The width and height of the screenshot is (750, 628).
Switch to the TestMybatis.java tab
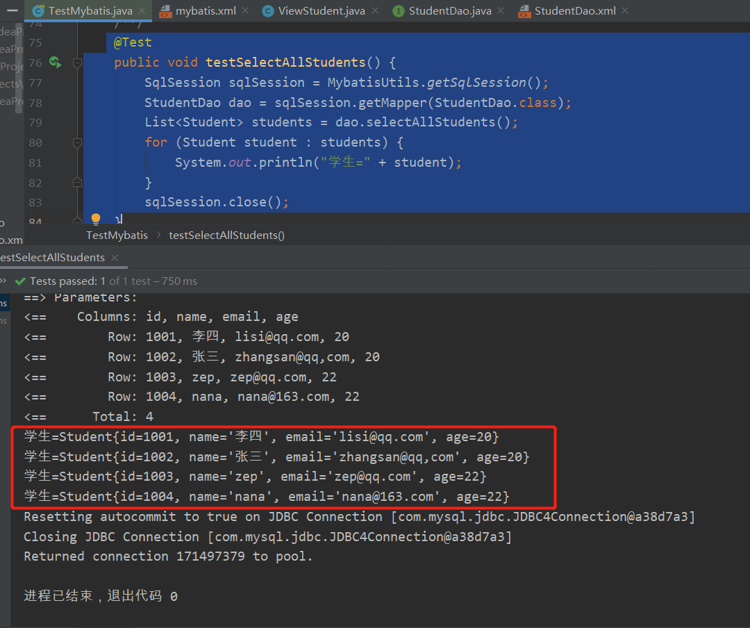(x=90, y=10)
